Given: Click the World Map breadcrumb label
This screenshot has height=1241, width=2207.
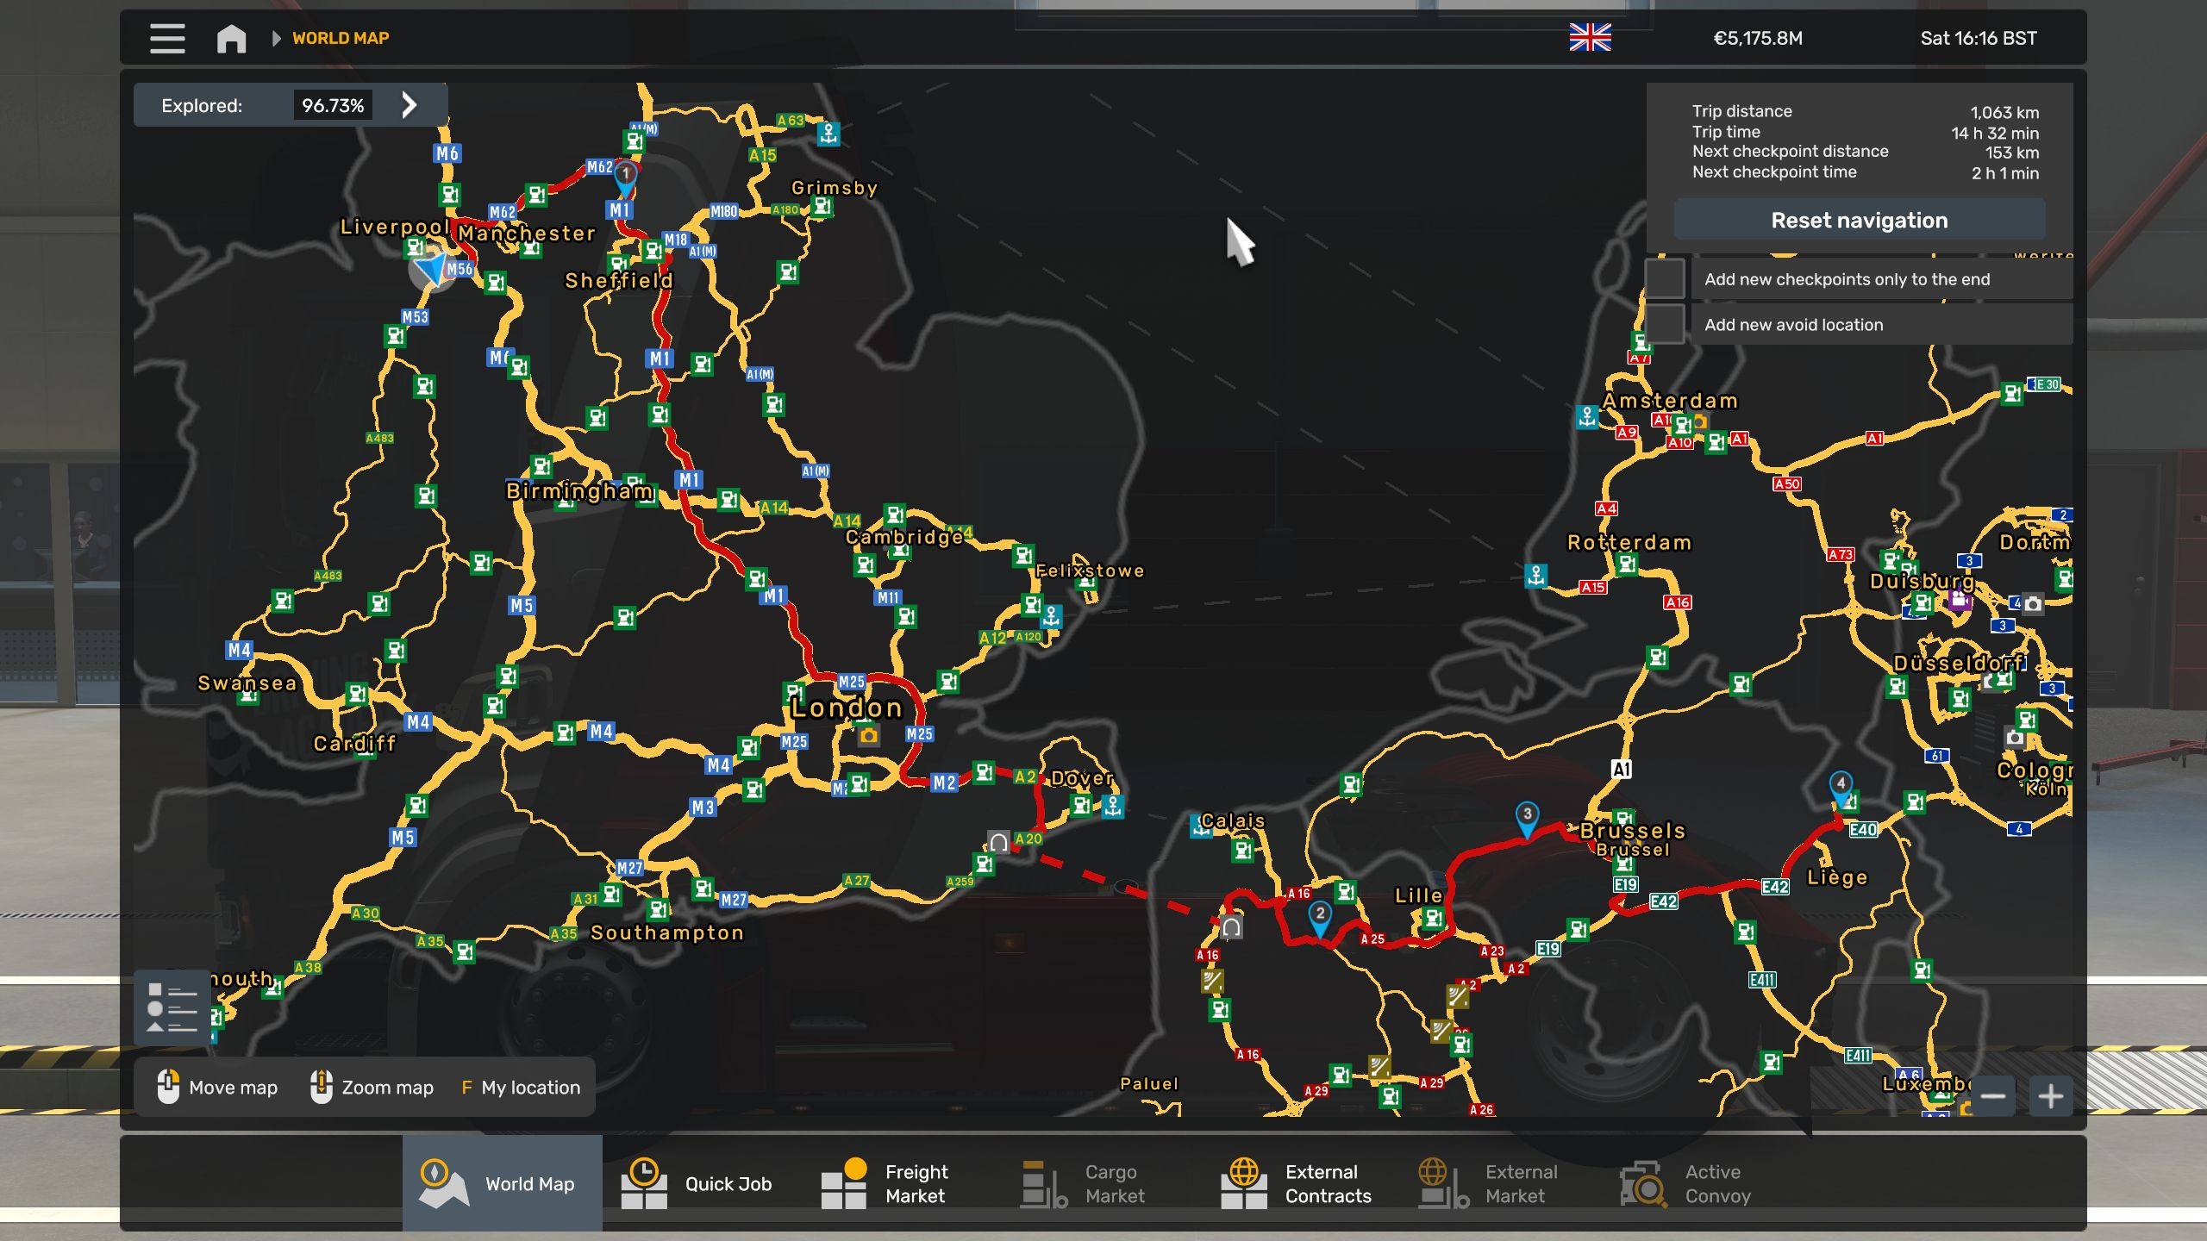Looking at the screenshot, I should click(341, 38).
